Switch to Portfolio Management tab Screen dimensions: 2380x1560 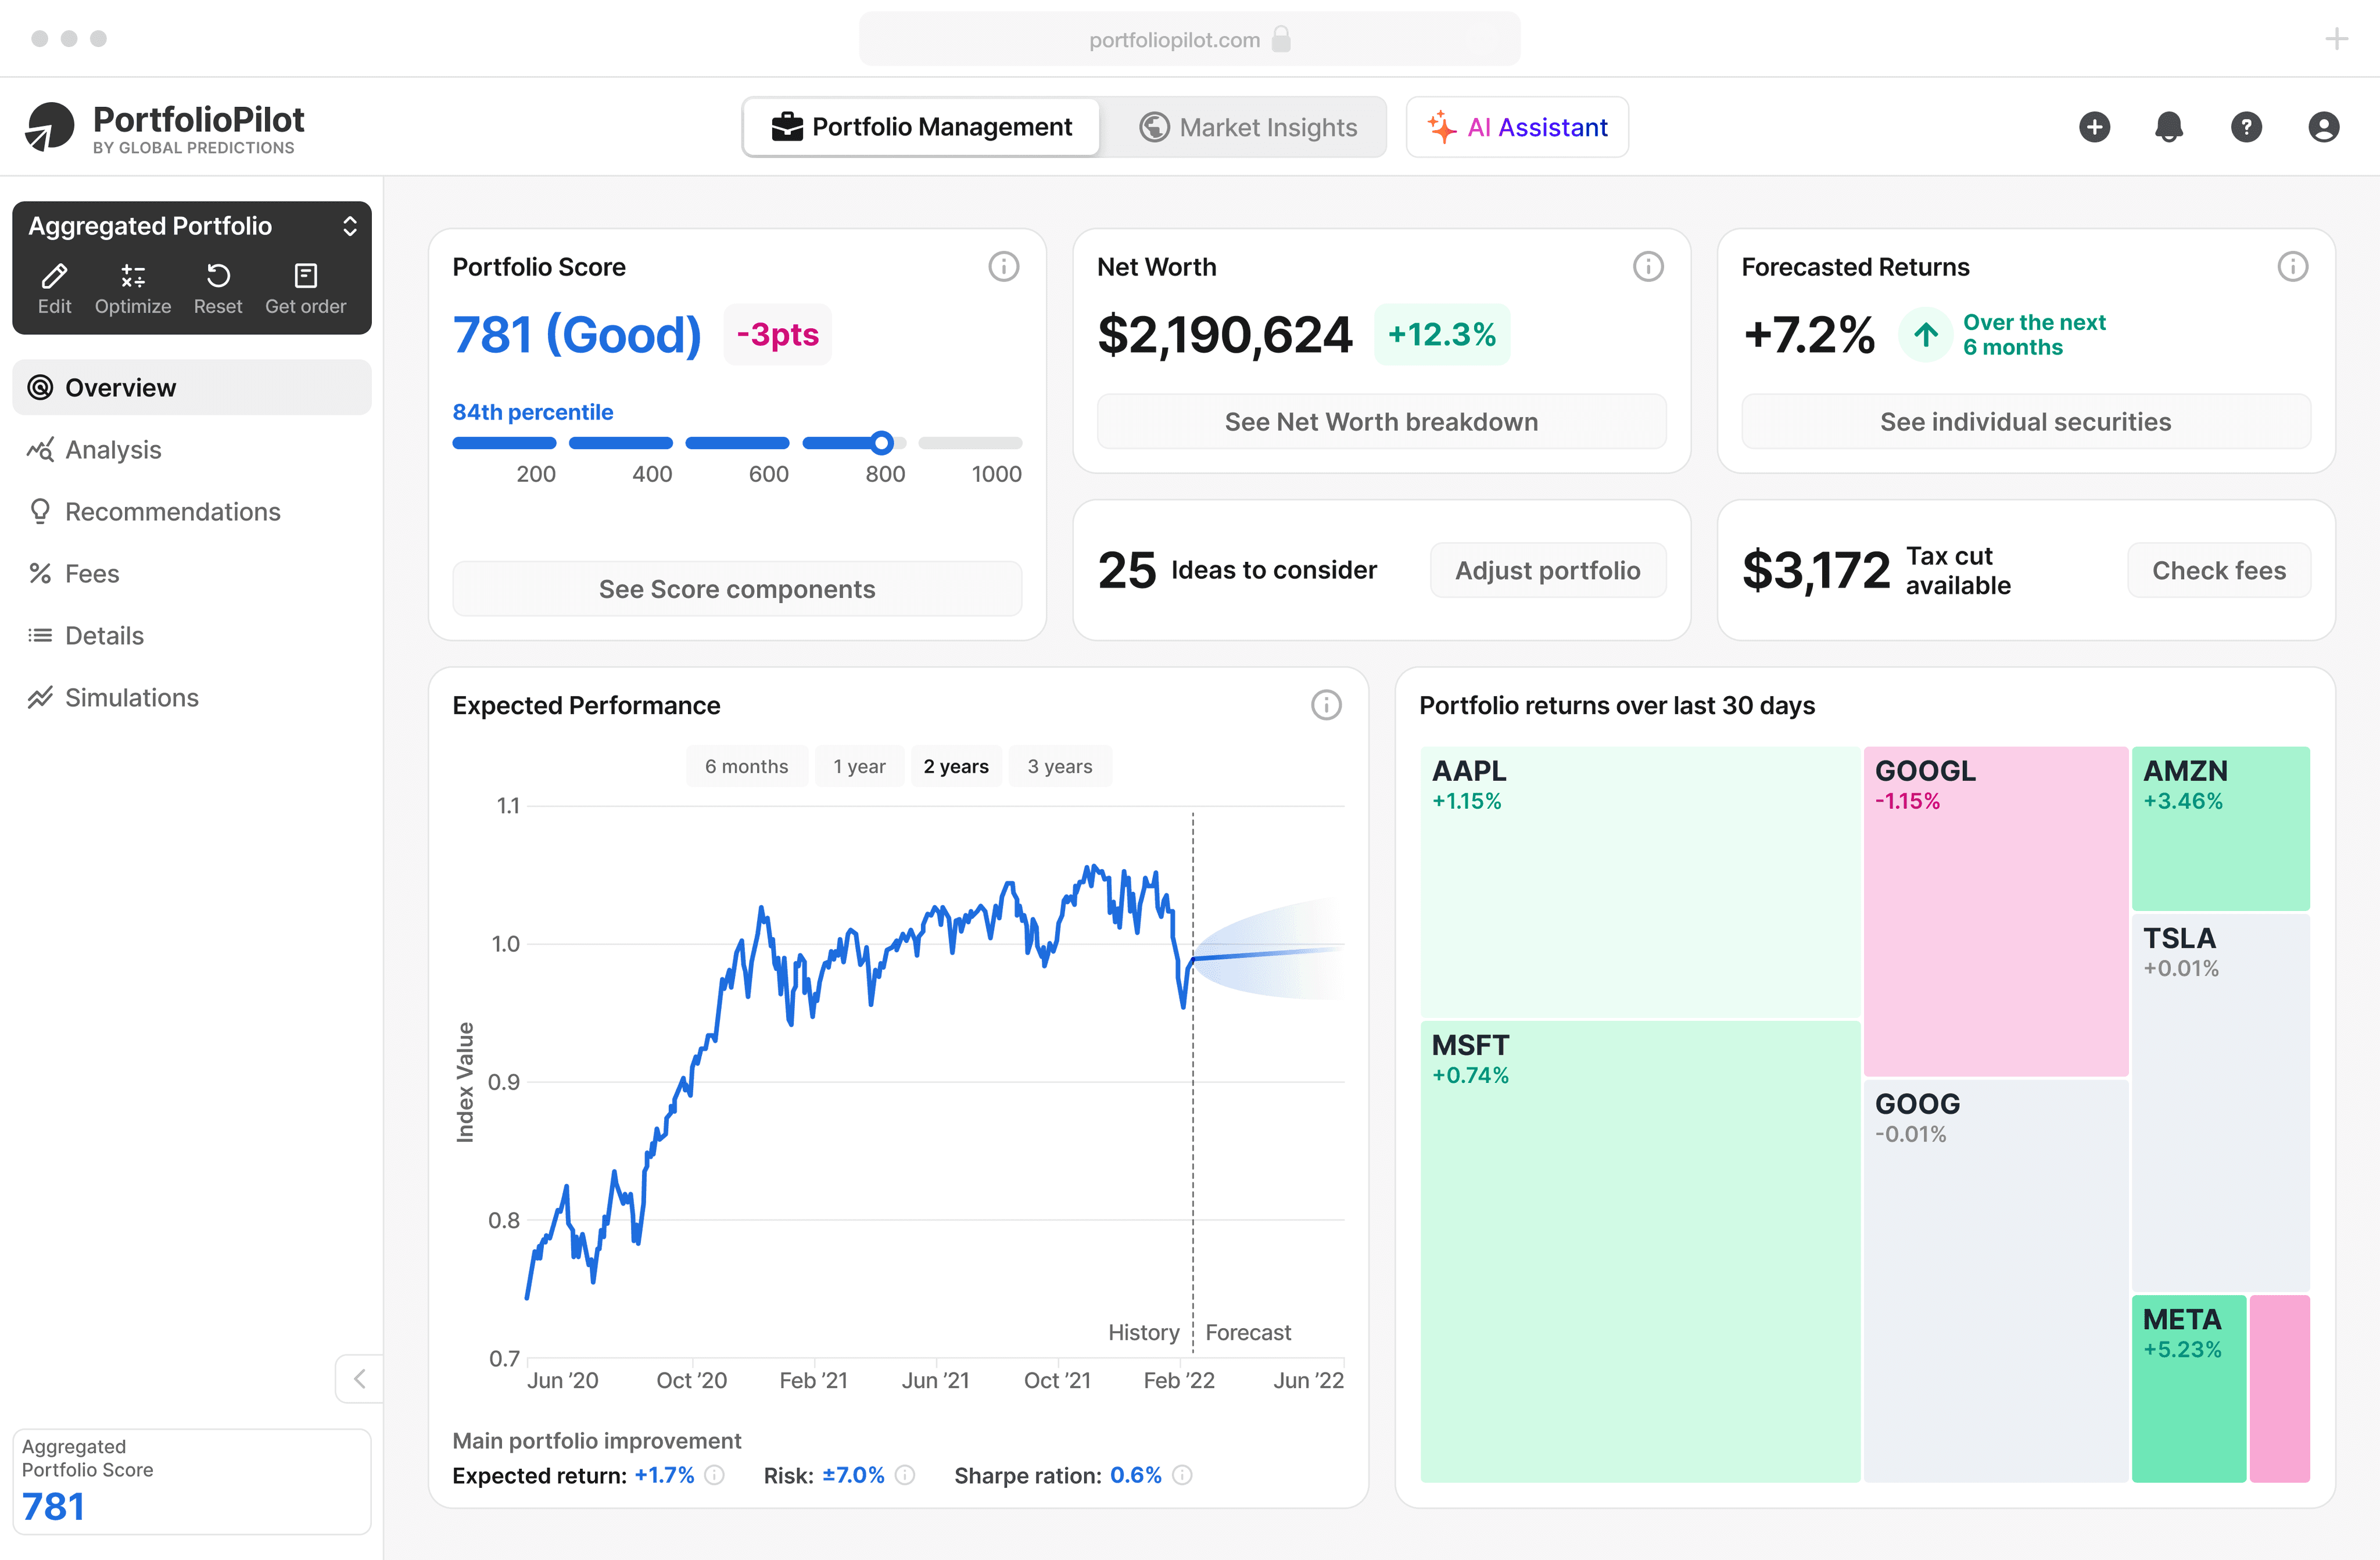coord(921,127)
